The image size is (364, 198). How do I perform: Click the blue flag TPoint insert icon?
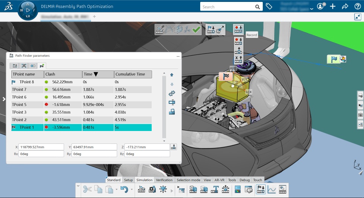tap(211, 30)
